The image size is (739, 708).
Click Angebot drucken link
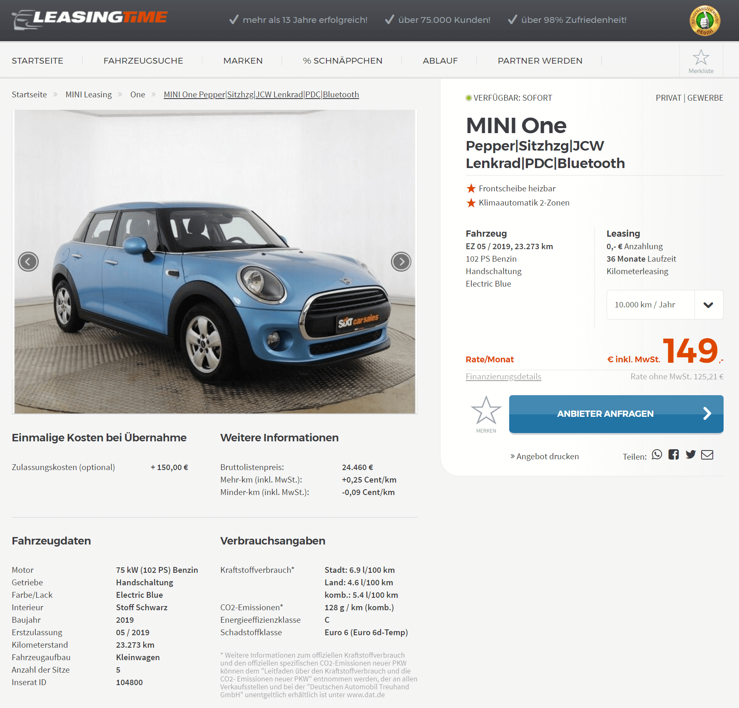point(545,456)
